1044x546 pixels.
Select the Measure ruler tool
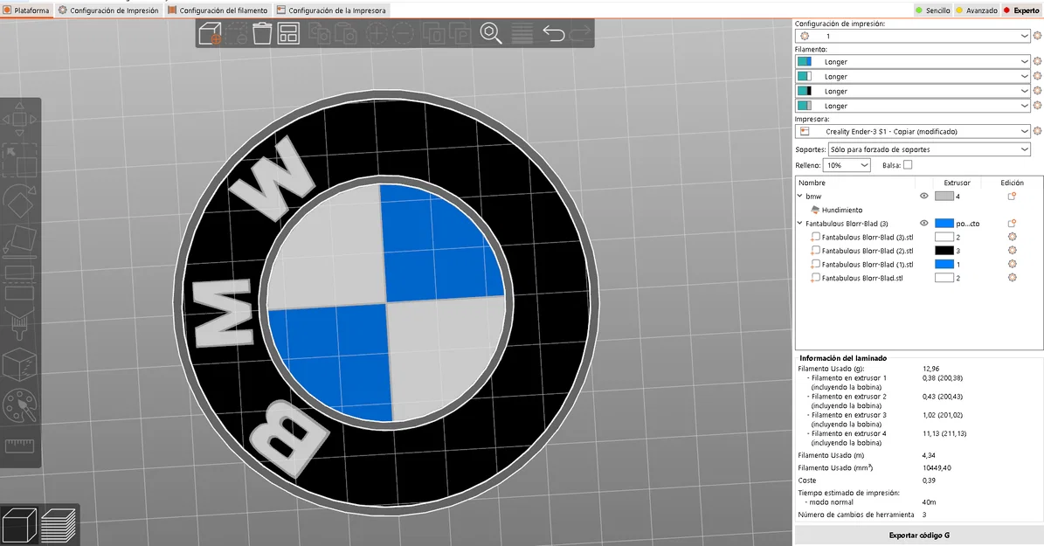(19, 446)
